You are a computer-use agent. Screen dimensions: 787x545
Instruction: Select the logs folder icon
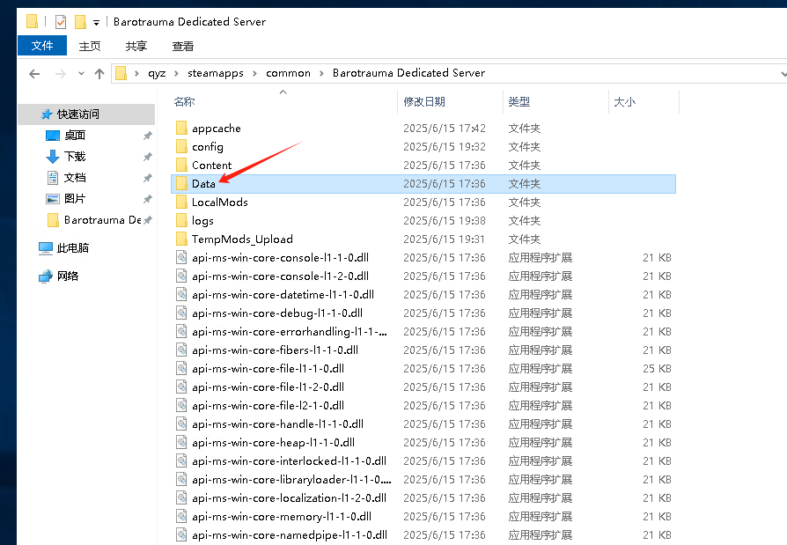(181, 221)
